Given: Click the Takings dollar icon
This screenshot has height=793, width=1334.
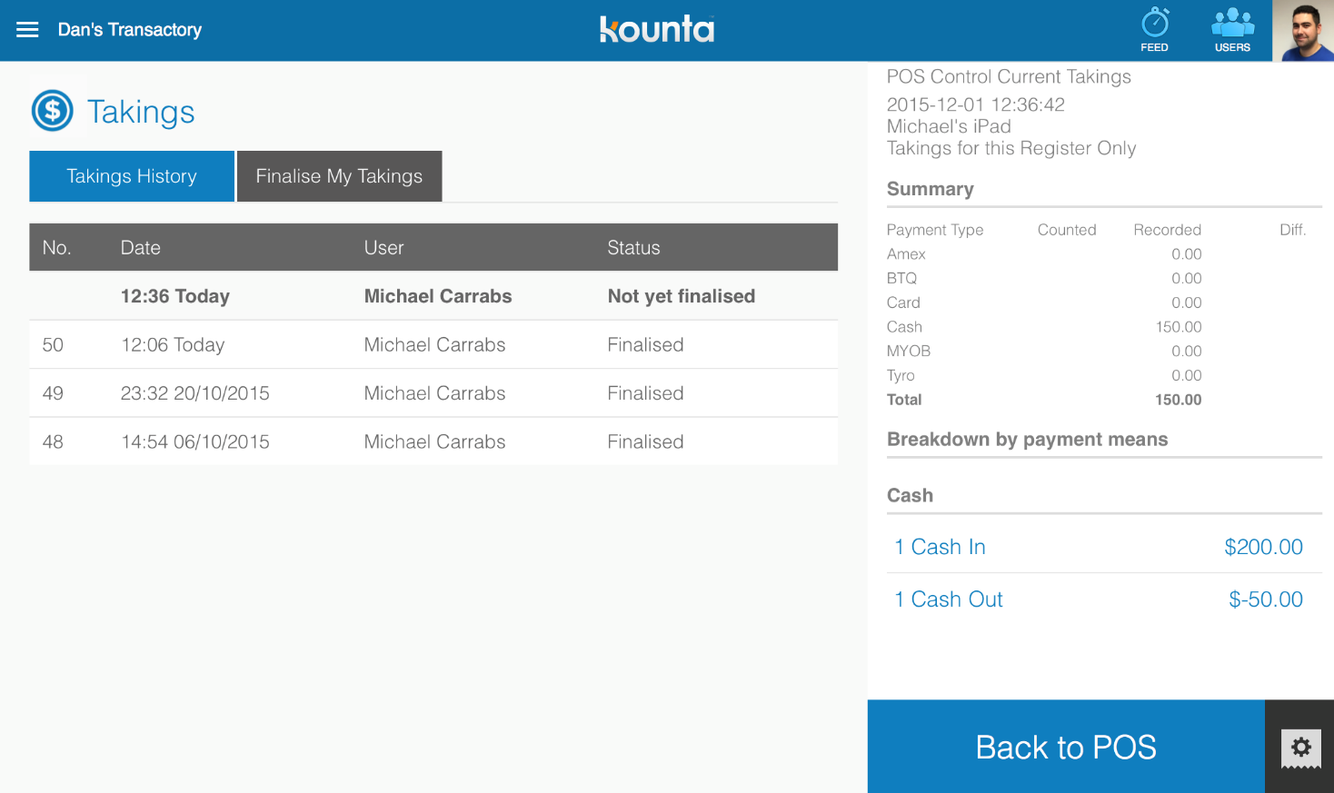Looking at the screenshot, I should 53,111.
